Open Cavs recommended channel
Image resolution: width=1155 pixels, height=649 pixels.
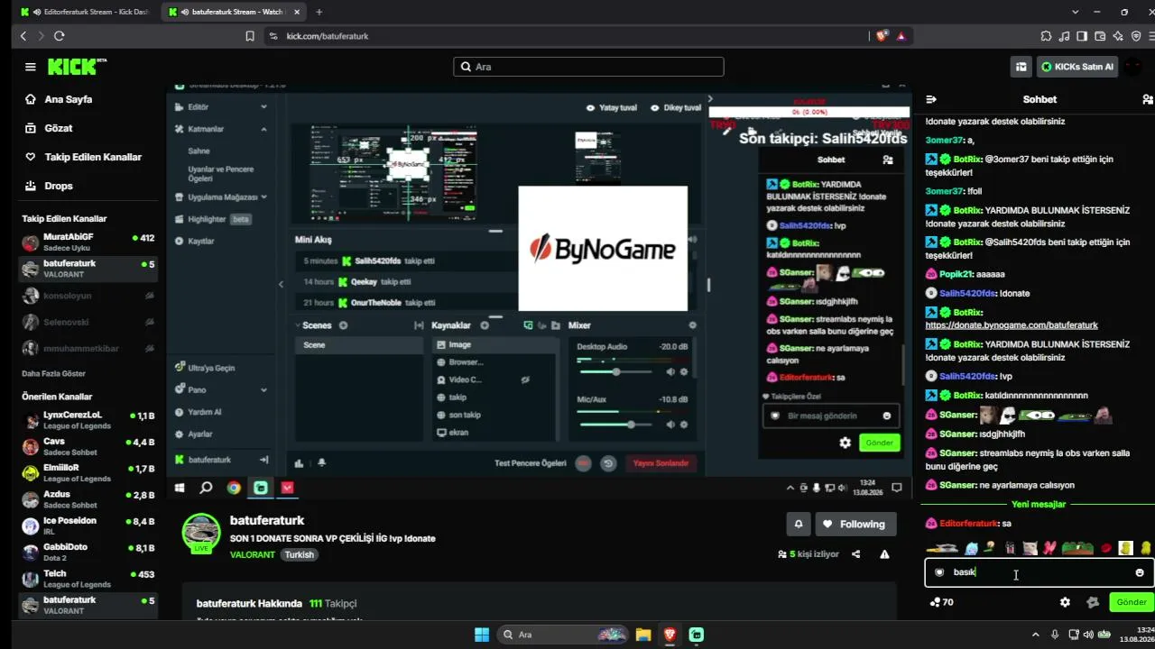[x=88, y=446]
